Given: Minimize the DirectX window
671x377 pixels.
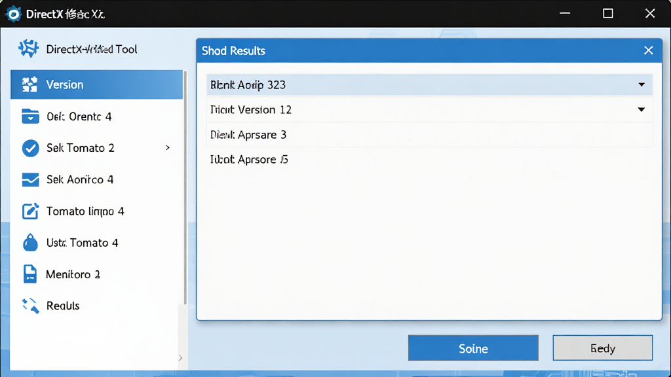Looking at the screenshot, I should coord(565,14).
